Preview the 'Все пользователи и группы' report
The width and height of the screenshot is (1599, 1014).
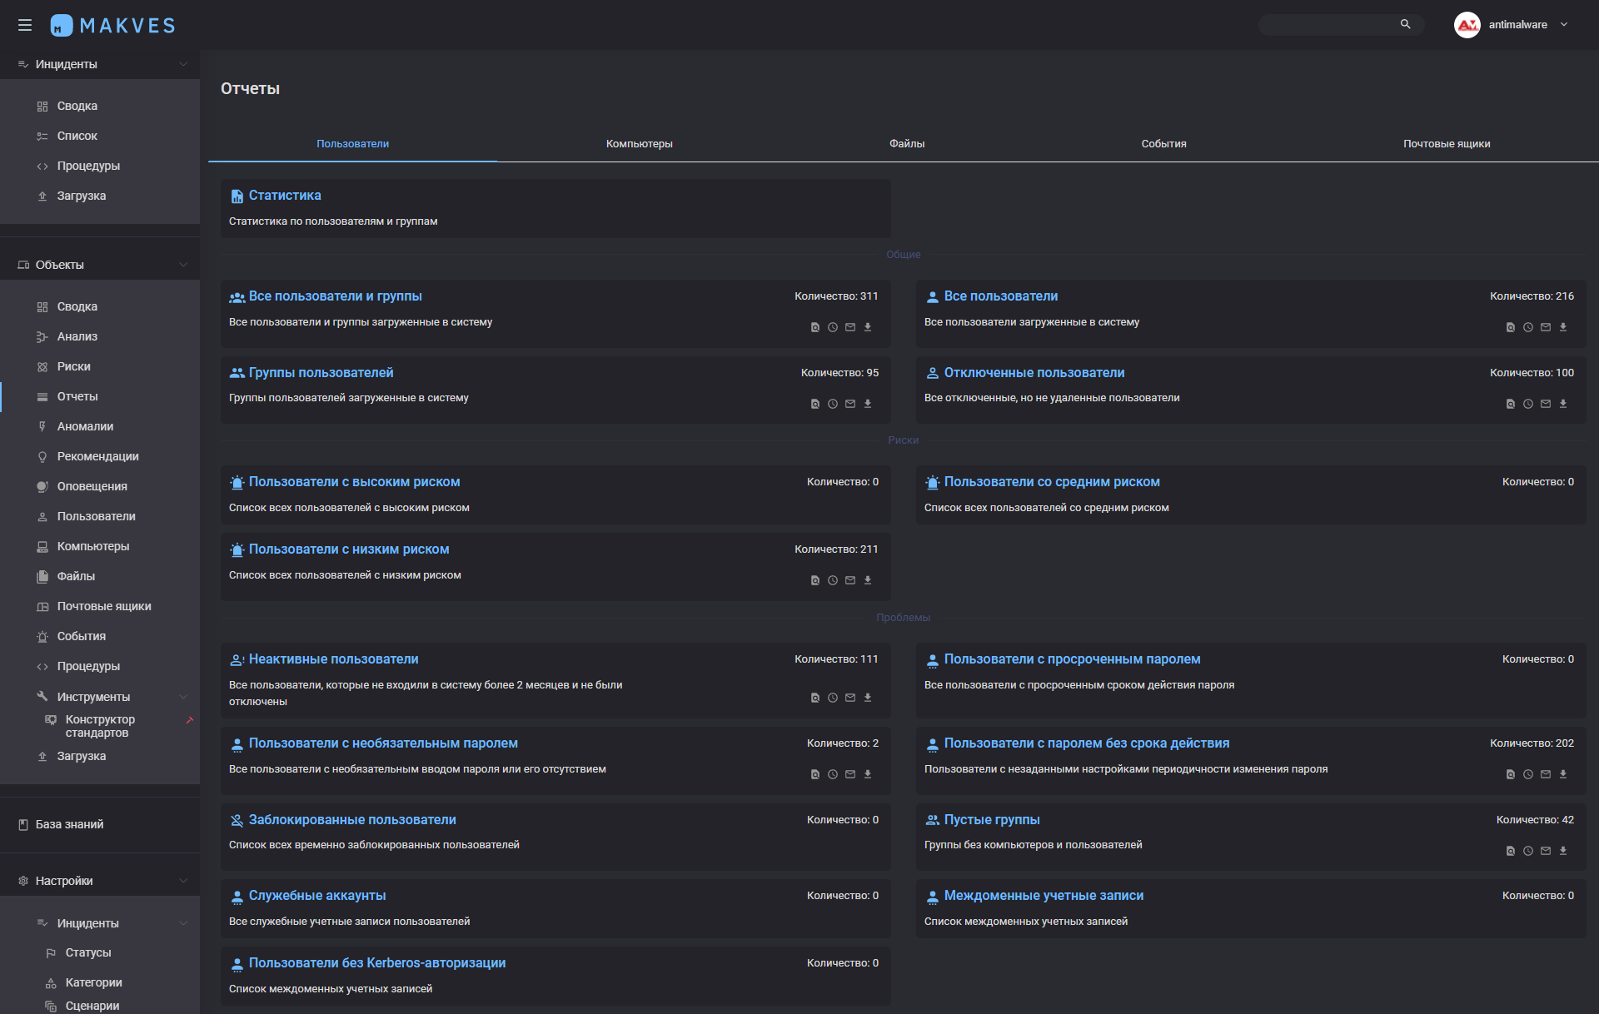[x=815, y=327]
